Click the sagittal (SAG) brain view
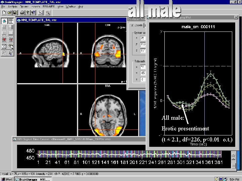 coord(47,53)
